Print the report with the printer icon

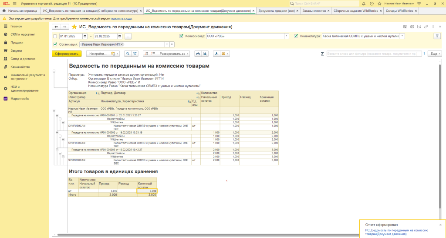198,54
